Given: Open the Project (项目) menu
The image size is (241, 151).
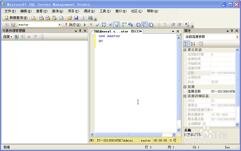Looking at the screenshot, I should click(x=73, y=11).
